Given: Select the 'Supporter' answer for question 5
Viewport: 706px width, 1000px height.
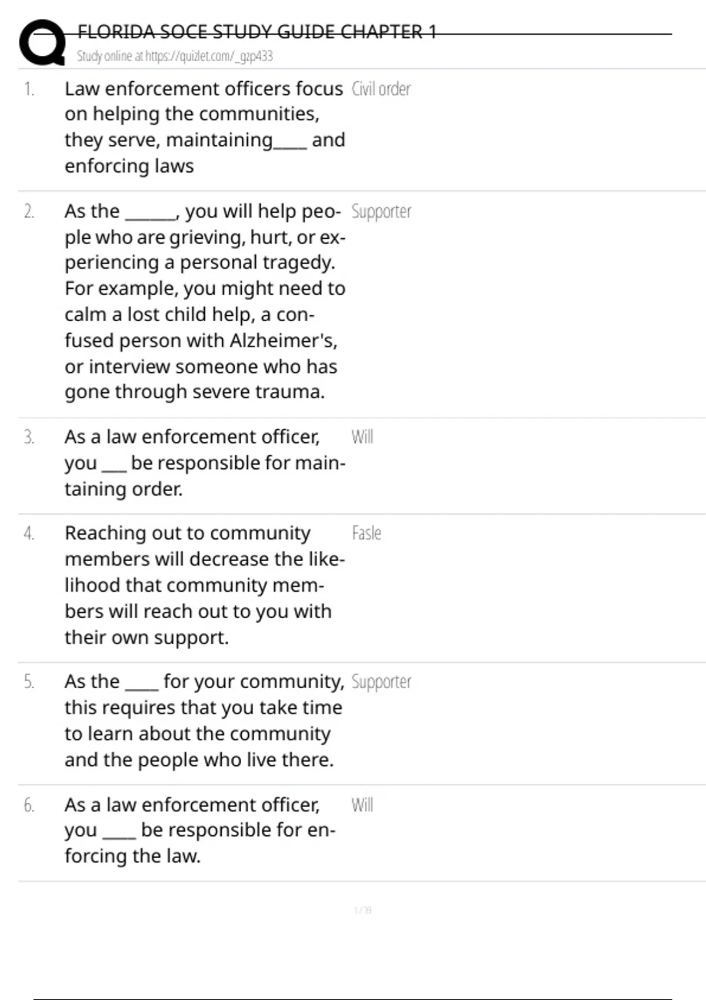Looking at the screenshot, I should pos(381,682).
